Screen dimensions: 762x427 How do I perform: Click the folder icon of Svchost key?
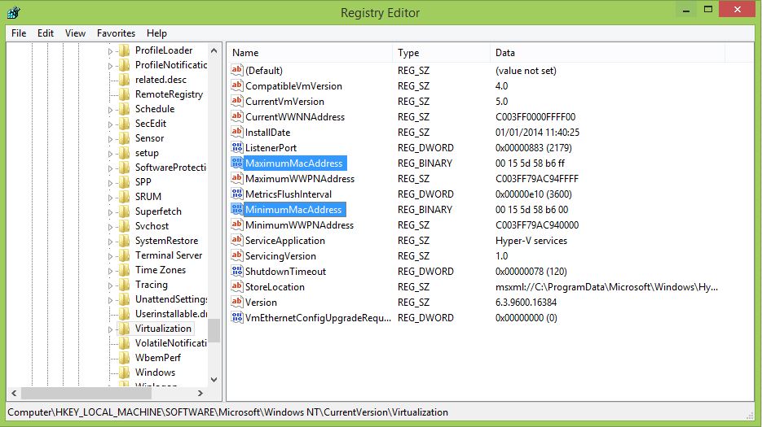[x=125, y=226]
